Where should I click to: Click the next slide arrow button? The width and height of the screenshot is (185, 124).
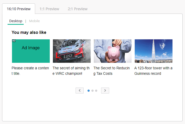(105, 90)
